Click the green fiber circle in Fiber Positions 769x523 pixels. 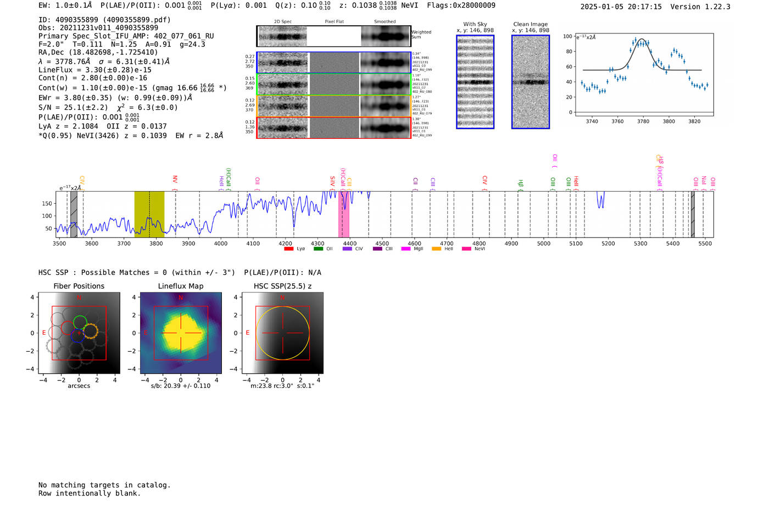click(x=80, y=322)
